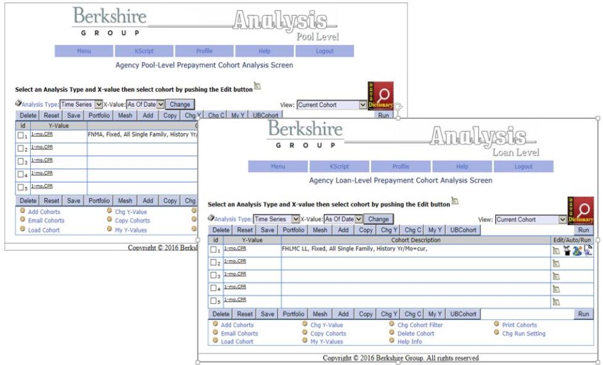Click Change button in Loan Level window
This screenshot has height=365, width=603.
pos(379,219)
